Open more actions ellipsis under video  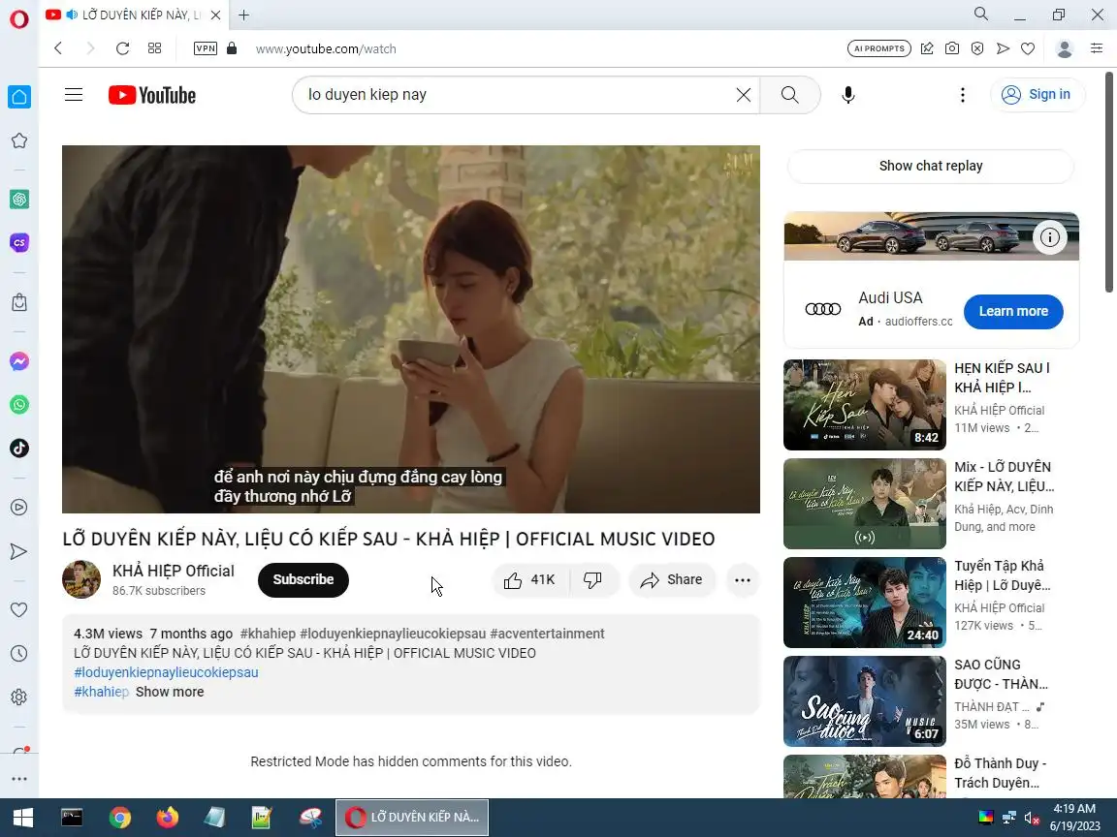click(743, 580)
